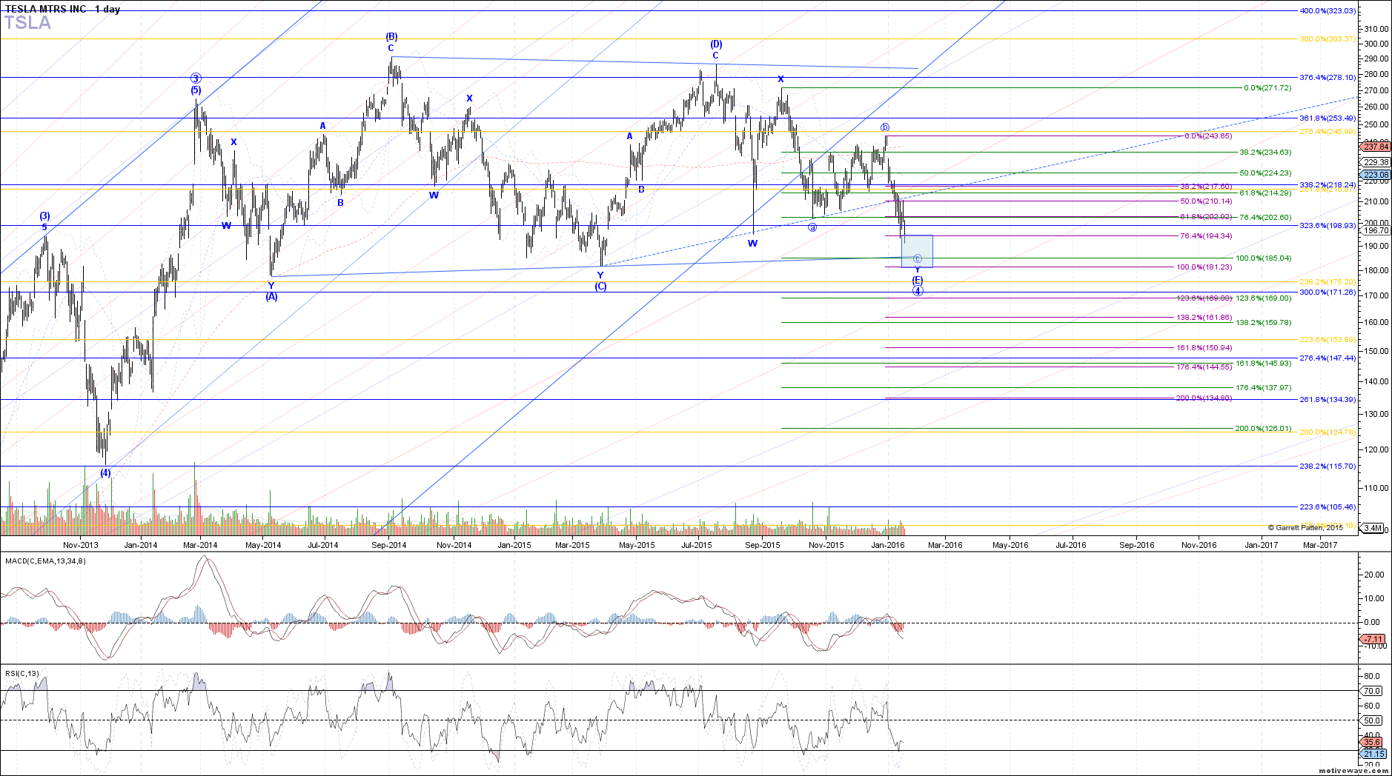
Task: Select the Jul-2015 date axis label
Action: (697, 545)
